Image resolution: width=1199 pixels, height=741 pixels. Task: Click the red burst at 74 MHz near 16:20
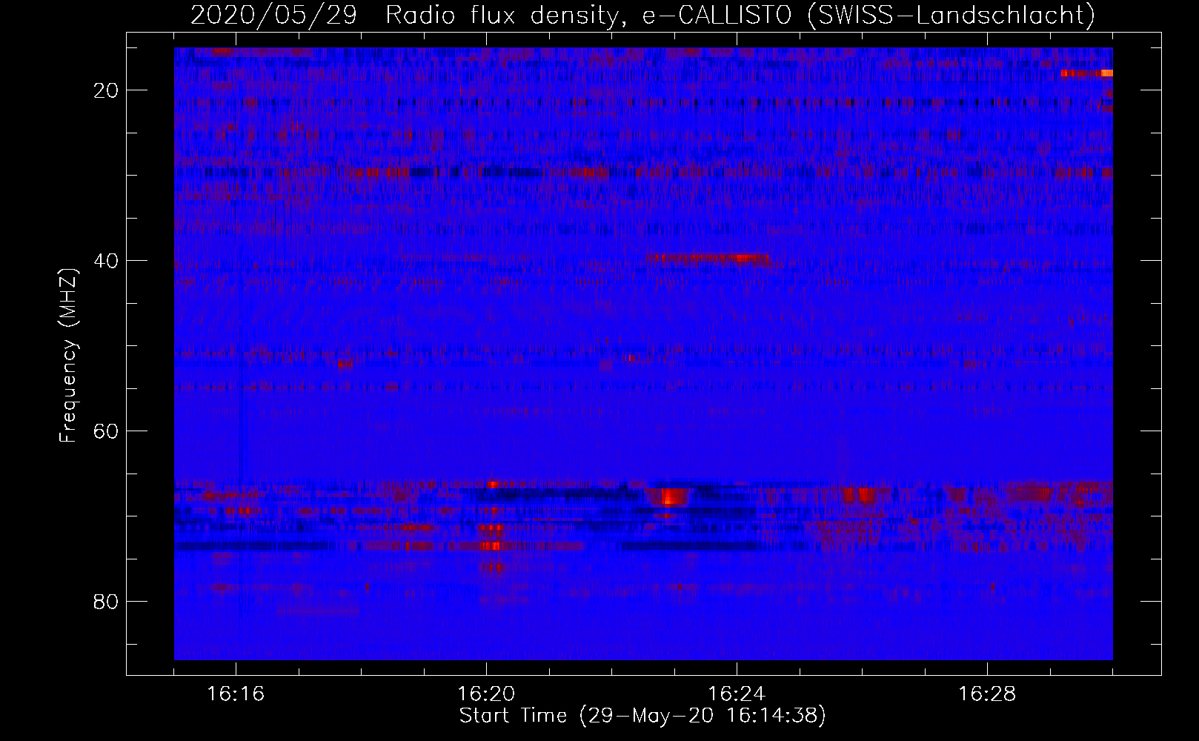tap(491, 546)
